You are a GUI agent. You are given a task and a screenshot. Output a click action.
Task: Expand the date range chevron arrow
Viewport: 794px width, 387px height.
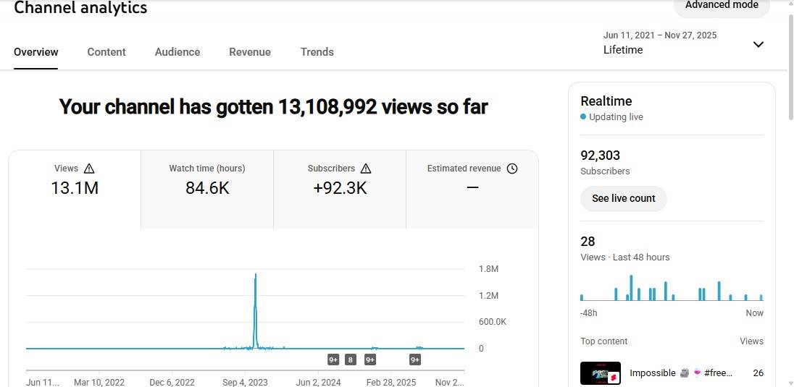(759, 44)
